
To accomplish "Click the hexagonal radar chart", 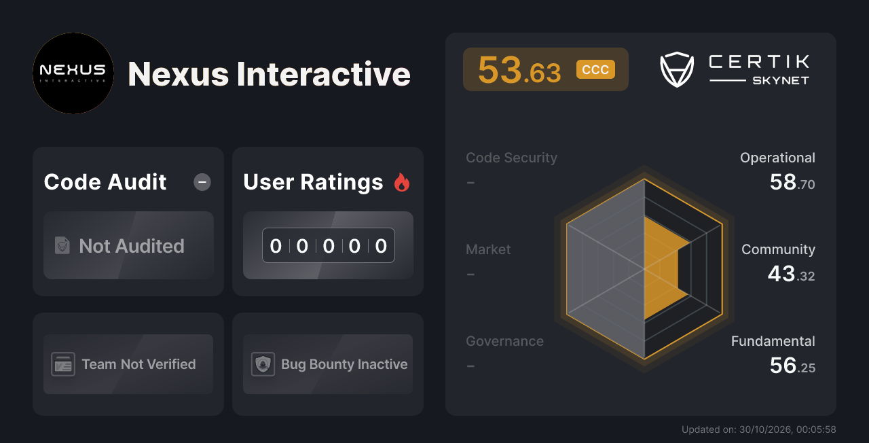I will click(x=644, y=269).
